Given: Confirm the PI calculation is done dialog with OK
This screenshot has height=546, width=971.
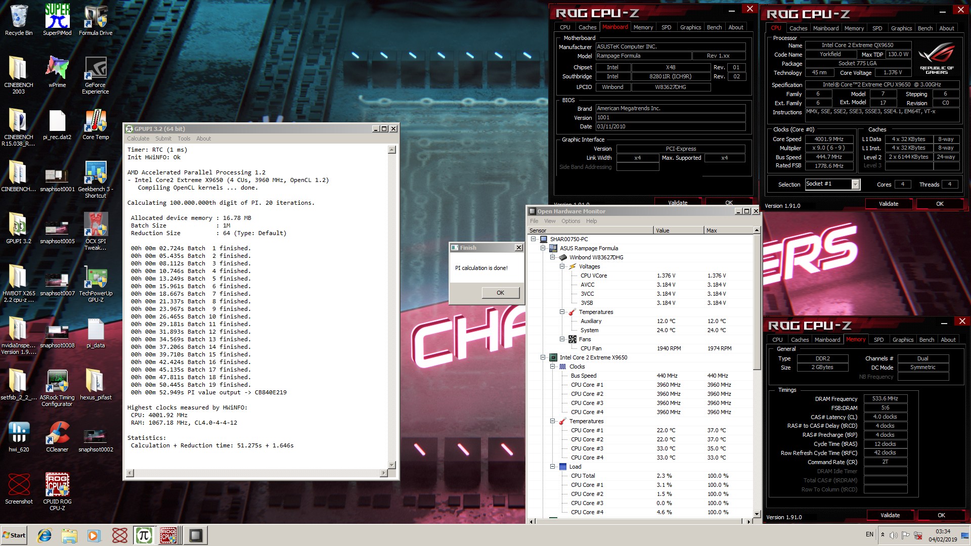Looking at the screenshot, I should (500, 293).
